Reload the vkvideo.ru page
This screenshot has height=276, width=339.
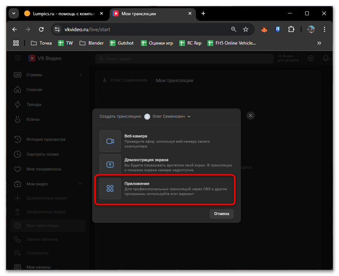tap(42, 29)
